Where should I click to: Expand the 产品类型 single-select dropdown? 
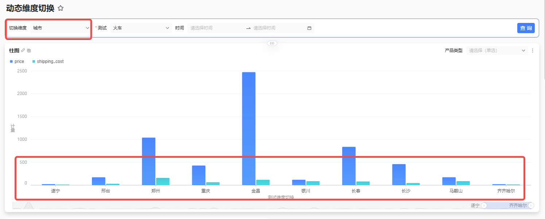pos(497,51)
